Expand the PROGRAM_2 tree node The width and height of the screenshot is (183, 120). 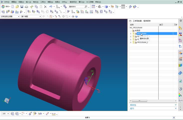(x=131, y=42)
